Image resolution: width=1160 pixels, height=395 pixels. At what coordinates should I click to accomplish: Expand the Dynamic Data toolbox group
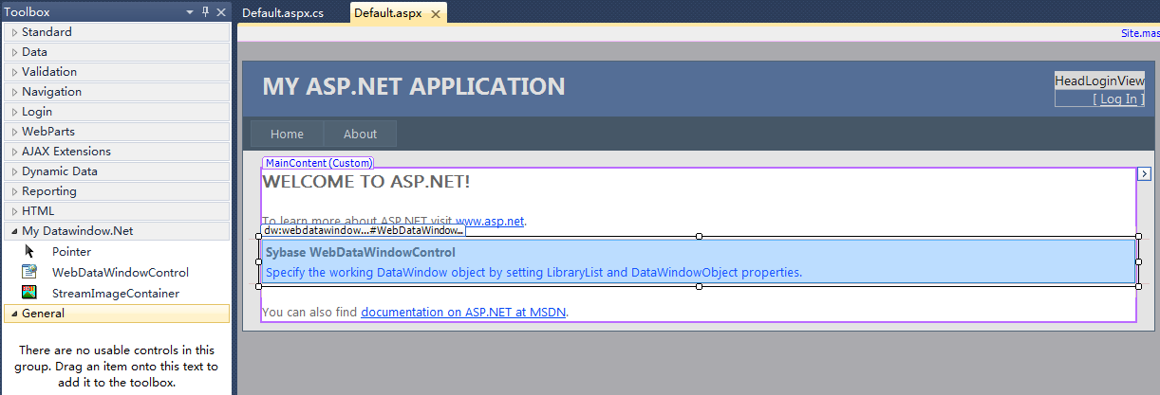pos(15,171)
